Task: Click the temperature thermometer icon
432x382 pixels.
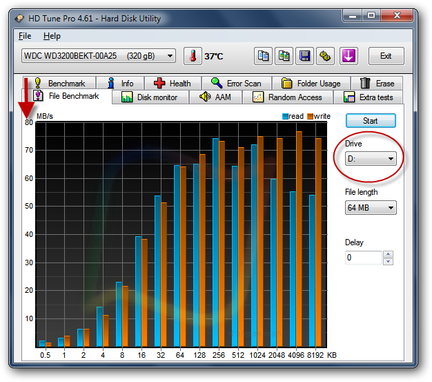Action: (x=193, y=56)
